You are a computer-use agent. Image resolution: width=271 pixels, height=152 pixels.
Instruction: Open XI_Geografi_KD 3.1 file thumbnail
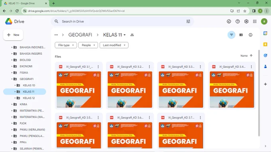(x=79, y=90)
